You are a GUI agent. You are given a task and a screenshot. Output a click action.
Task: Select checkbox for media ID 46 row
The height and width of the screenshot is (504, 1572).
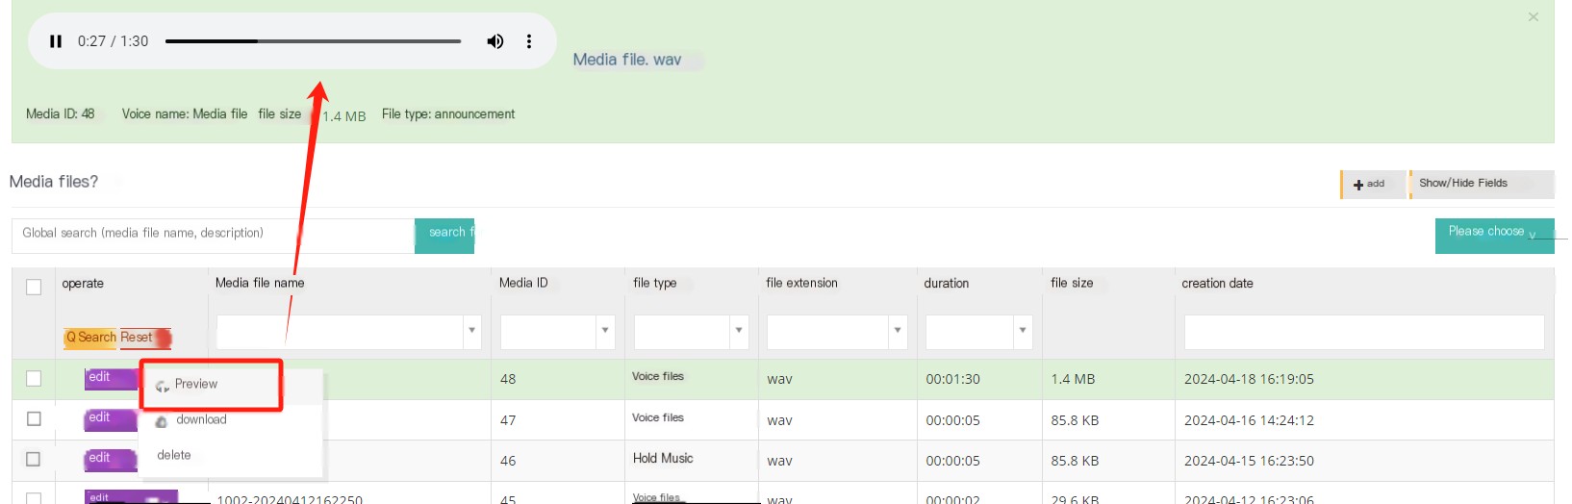coord(34,460)
